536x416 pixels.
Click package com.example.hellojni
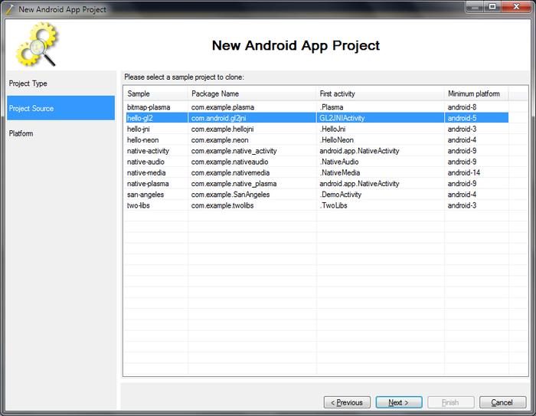coord(222,129)
